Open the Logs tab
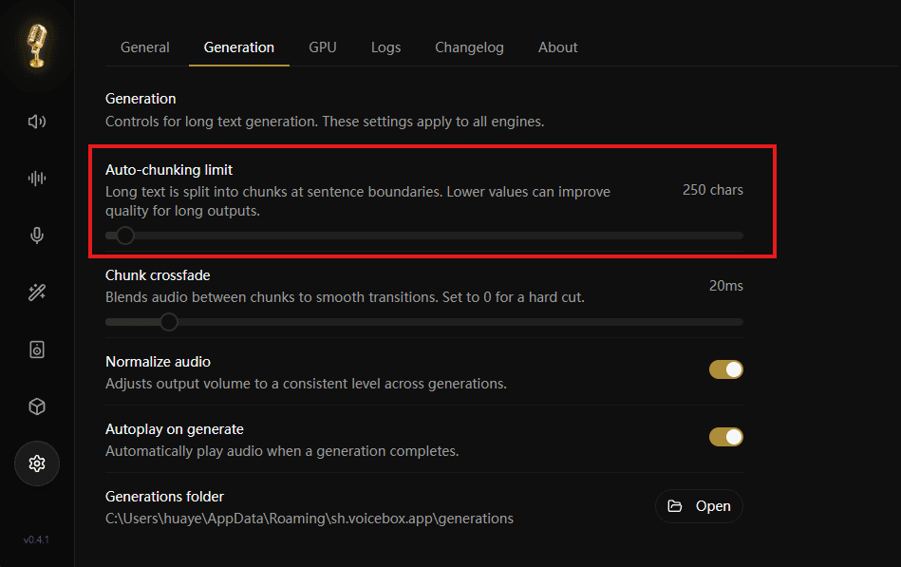The width and height of the screenshot is (901, 567). coord(385,47)
